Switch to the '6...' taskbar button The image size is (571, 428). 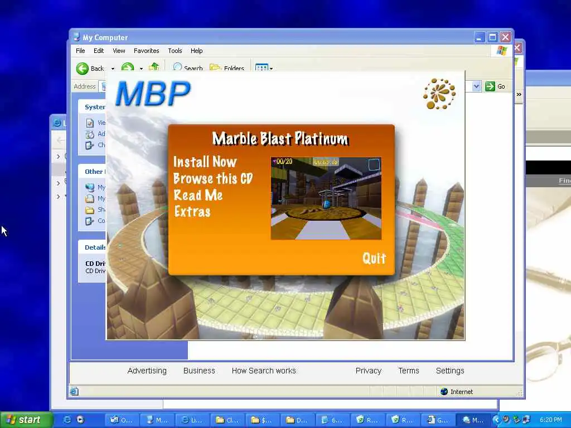[x=332, y=420]
